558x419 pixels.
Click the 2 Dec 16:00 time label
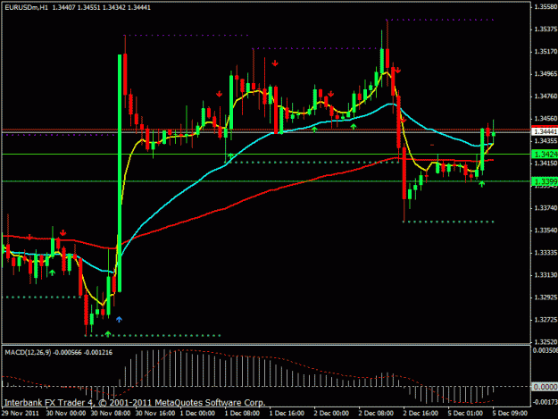pos(421,414)
